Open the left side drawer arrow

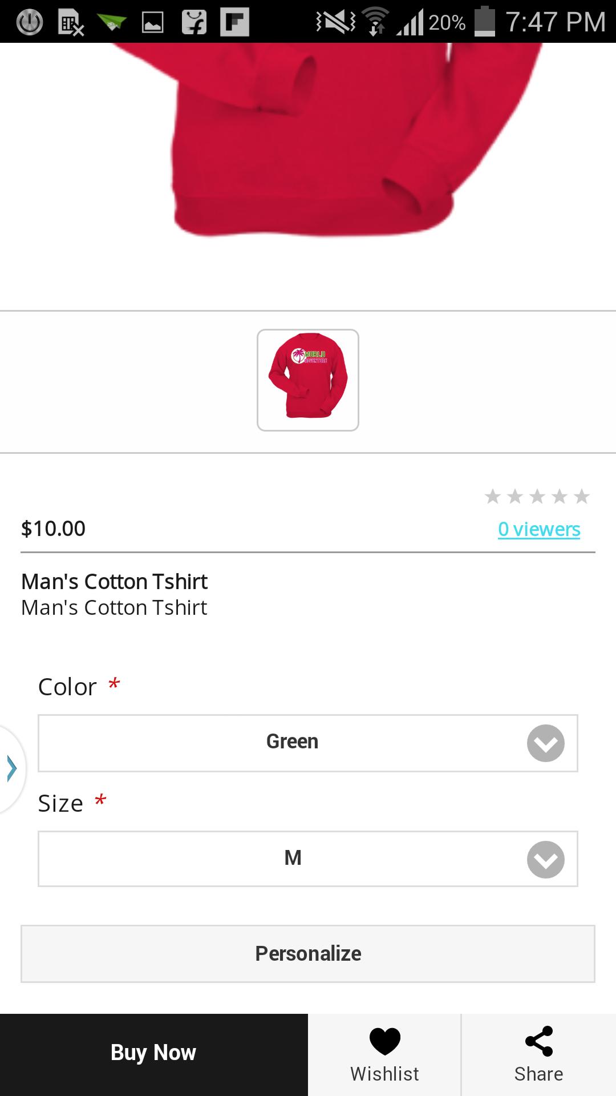click(11, 768)
